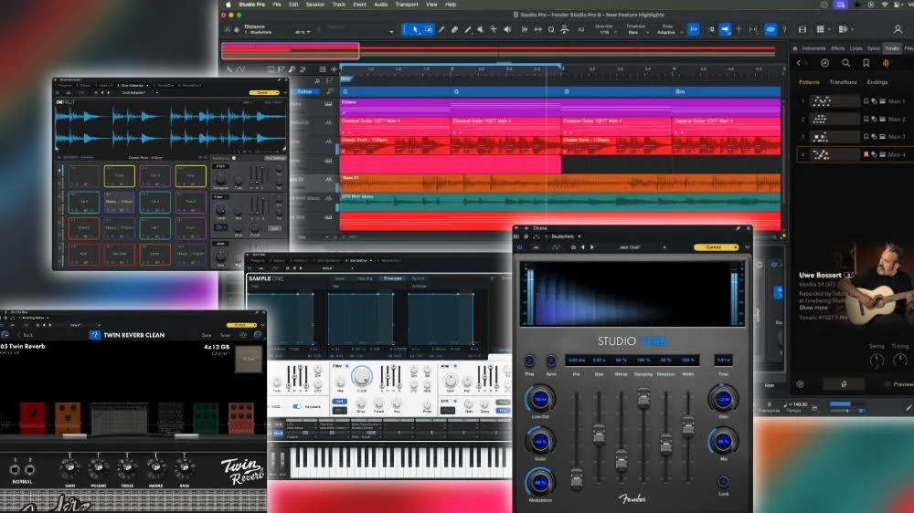Toggle the Snap flag button in toolbar

click(694, 29)
